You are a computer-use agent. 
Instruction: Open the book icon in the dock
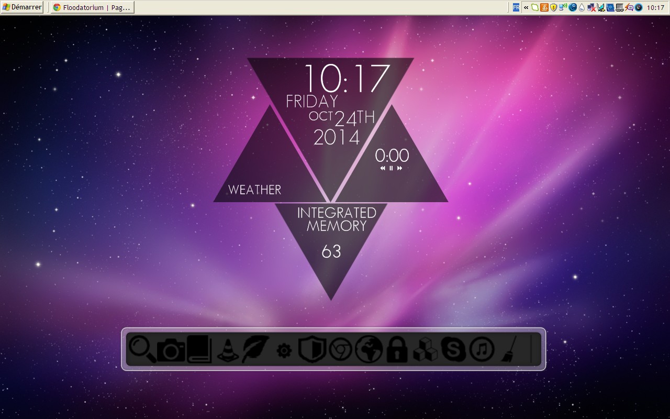(x=199, y=349)
